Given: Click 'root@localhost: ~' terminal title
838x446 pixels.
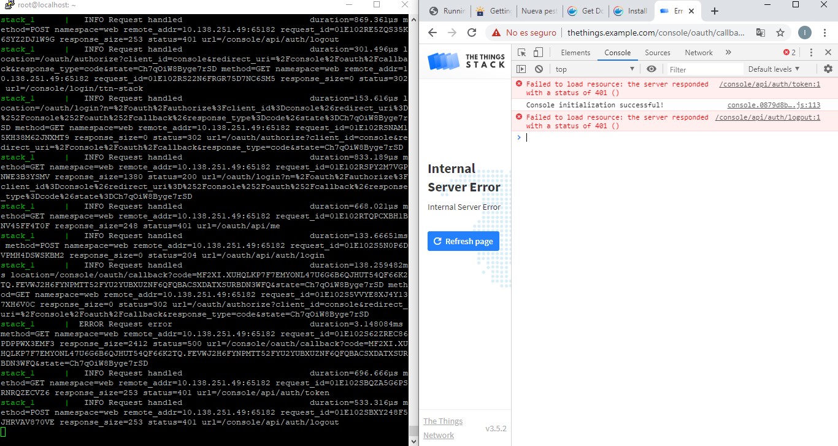Looking at the screenshot, I should coord(47,4).
